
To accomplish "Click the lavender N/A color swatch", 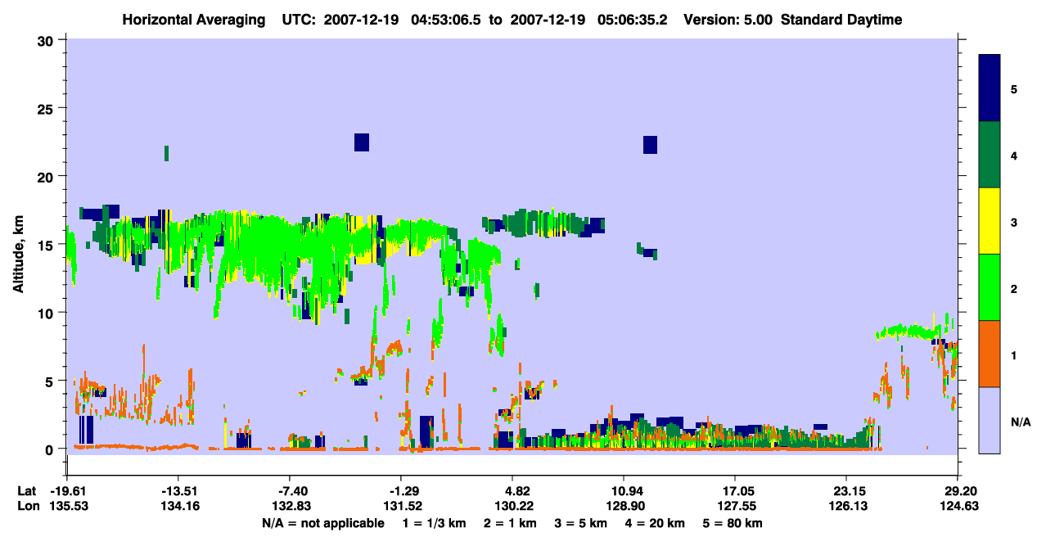I will (990, 420).
